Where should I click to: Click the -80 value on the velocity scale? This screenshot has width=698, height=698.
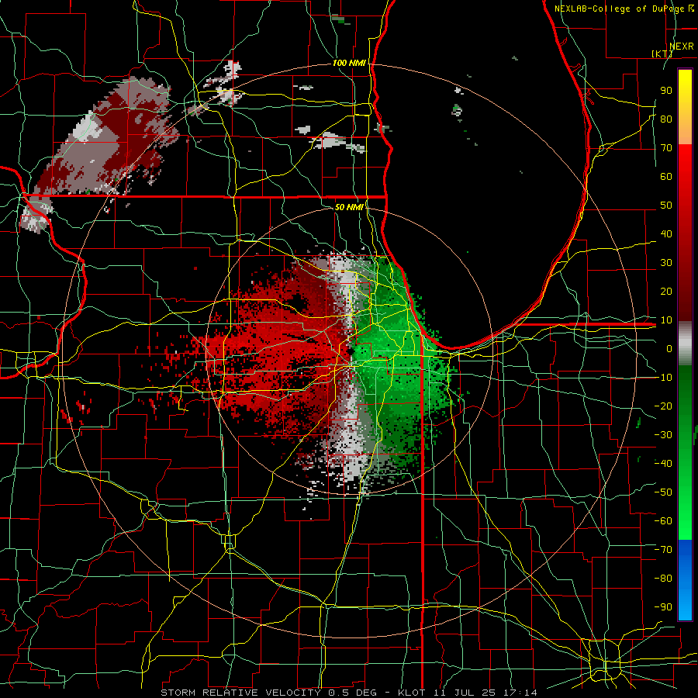tap(663, 579)
